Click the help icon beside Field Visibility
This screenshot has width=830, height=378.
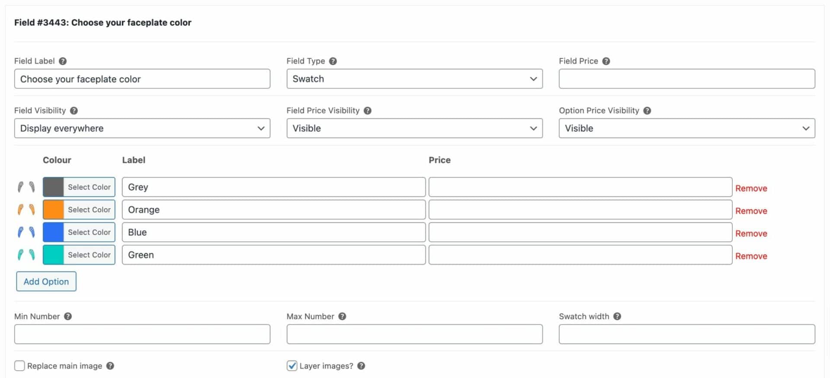74,111
